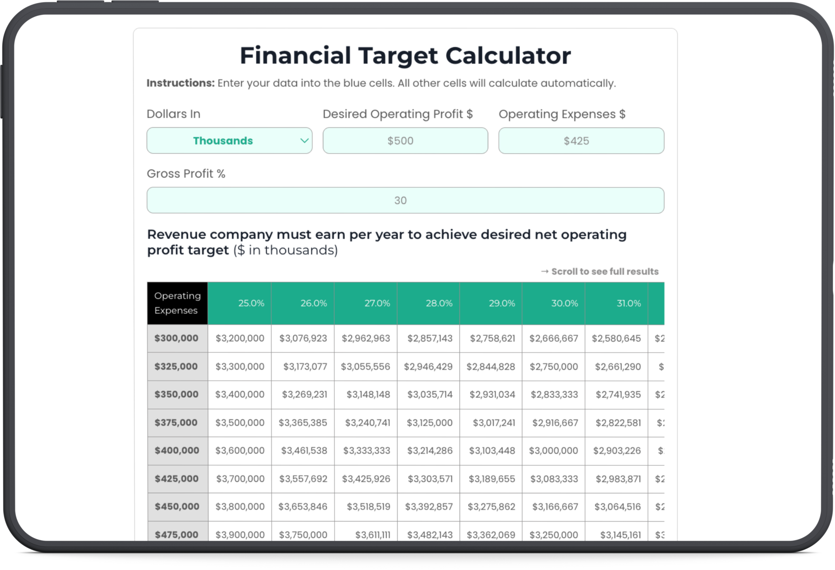Click the 30.0% column header
The image size is (835, 570).
coord(554,303)
